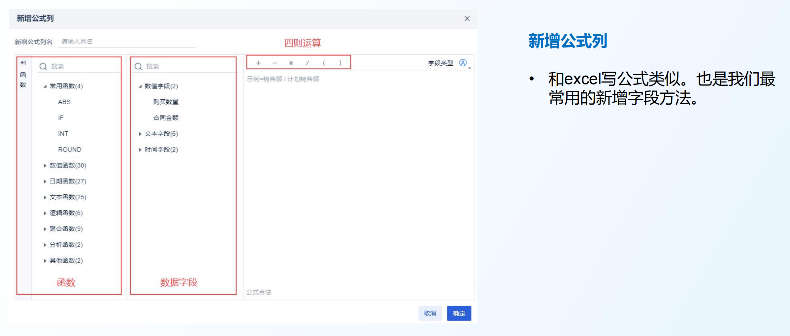The image size is (790, 336).
Task: Insert the plus operator into the formula
Action: [x=258, y=63]
